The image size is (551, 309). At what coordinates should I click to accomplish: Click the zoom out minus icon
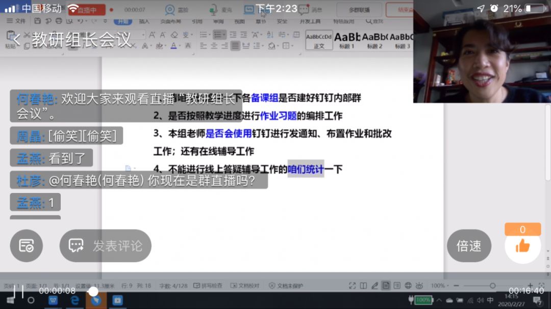click(456, 286)
